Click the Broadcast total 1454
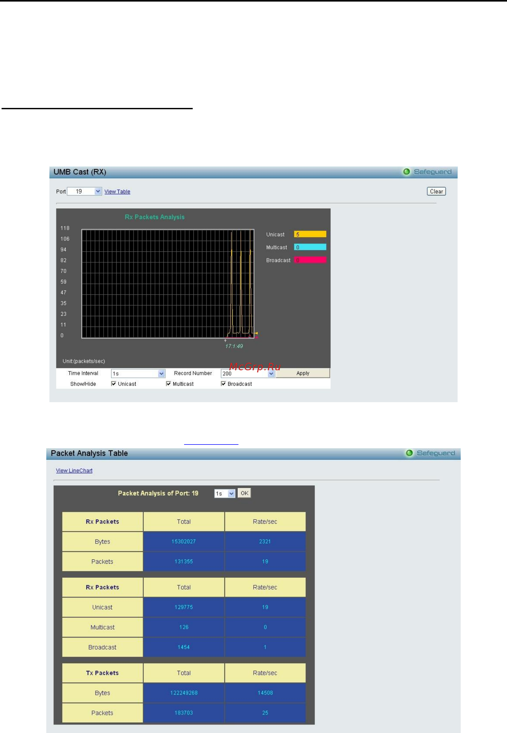The height and width of the screenshot is (733, 507). point(184,647)
